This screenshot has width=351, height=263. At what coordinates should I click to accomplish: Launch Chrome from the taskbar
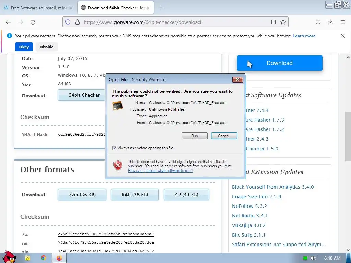pyautogui.click(x=44, y=258)
